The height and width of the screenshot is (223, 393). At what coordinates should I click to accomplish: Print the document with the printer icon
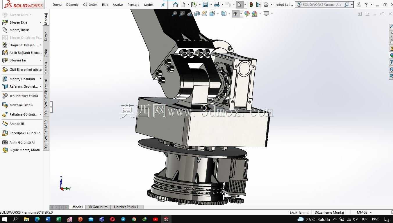[x=217, y=5]
